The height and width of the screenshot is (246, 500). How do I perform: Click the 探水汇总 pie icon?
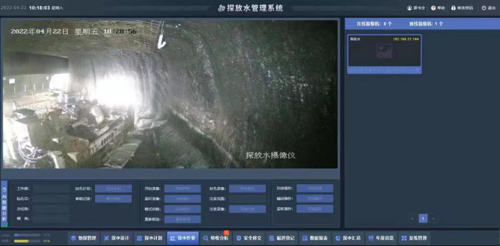click(338, 238)
